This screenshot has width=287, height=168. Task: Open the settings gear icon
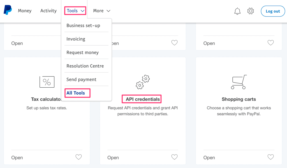click(x=251, y=11)
